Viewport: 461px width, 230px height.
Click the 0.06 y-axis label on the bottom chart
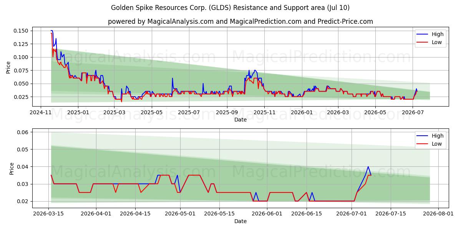(23, 132)
